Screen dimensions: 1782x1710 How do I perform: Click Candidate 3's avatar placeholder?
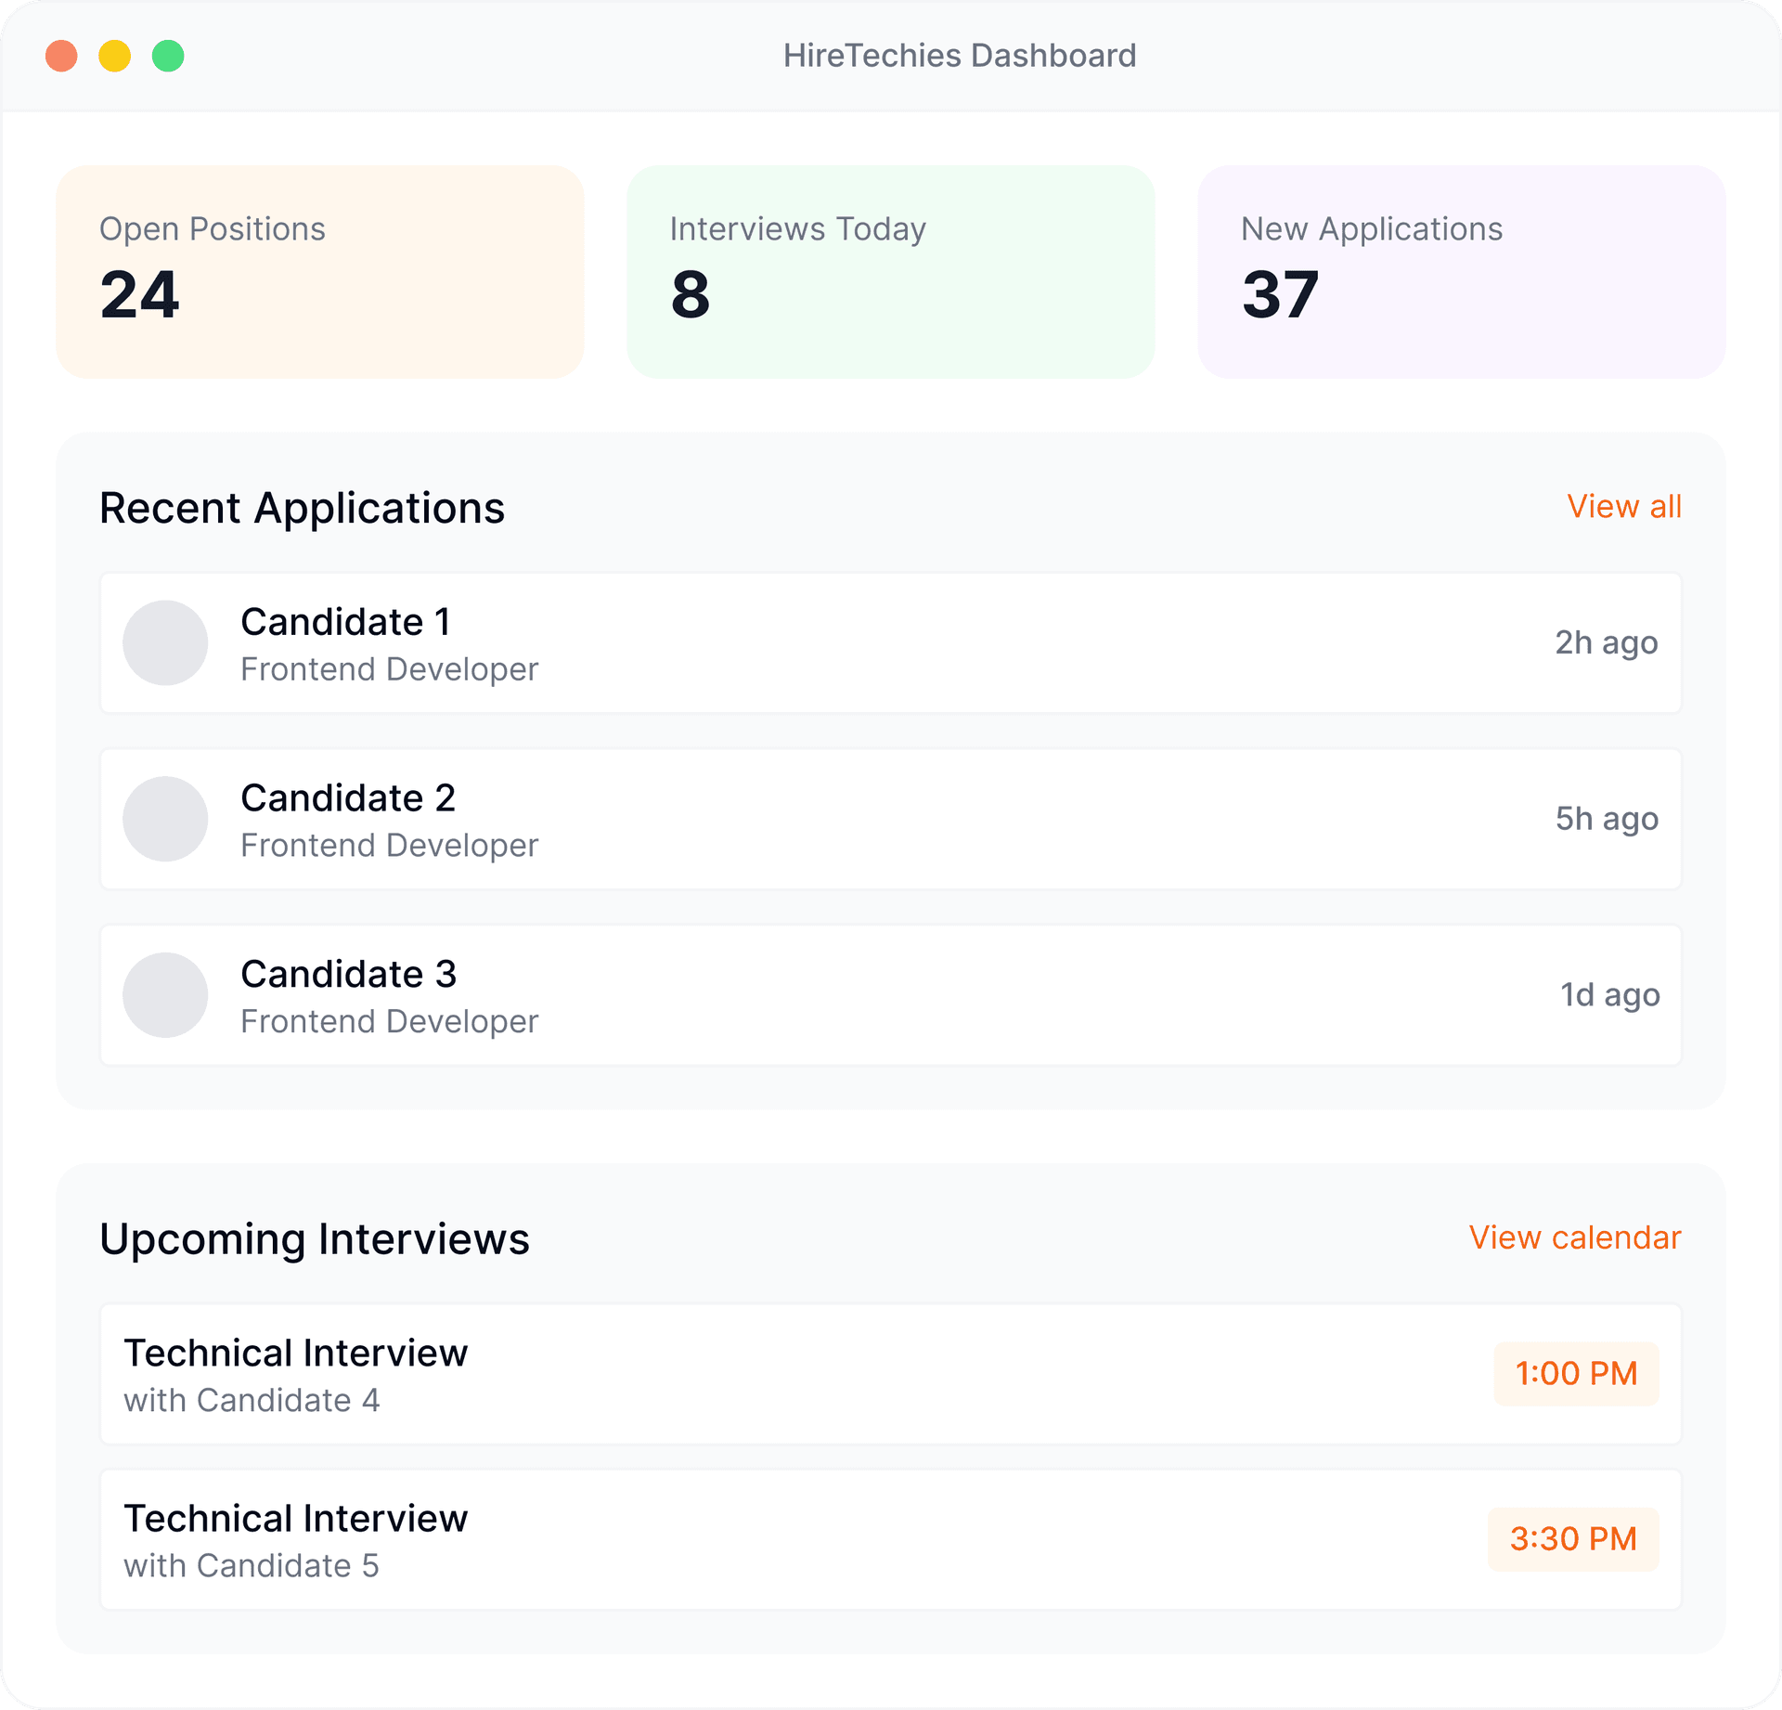pyautogui.click(x=165, y=994)
